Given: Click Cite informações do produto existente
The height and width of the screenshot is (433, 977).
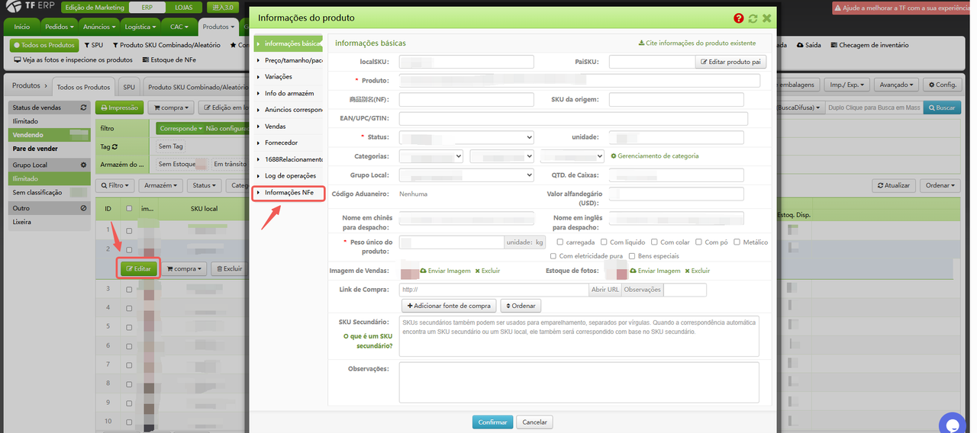Looking at the screenshot, I should click(x=697, y=43).
